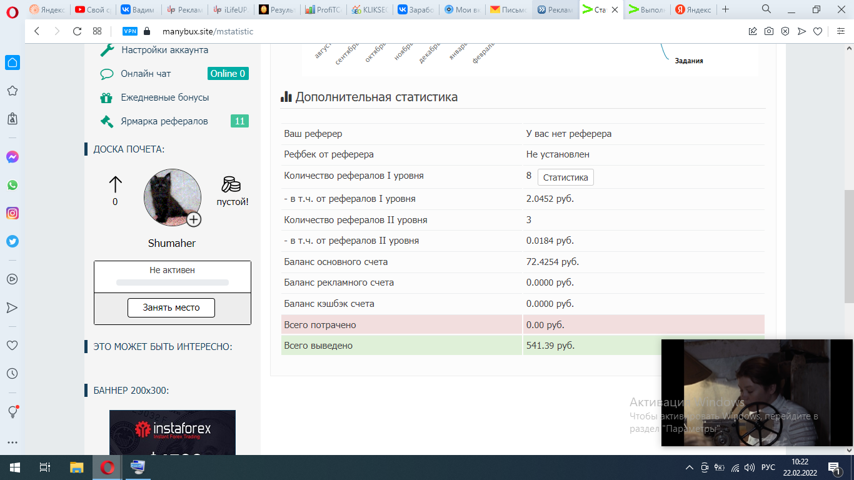Open the InstaForex banner ad
The image size is (854, 480).
coord(173,432)
